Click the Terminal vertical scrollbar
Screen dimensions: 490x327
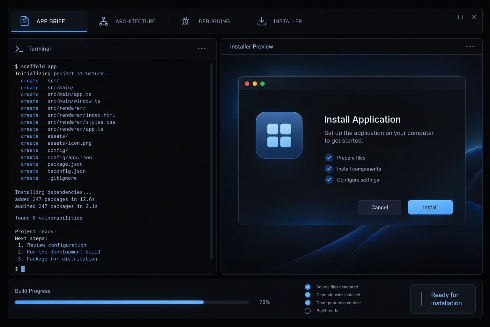211,161
